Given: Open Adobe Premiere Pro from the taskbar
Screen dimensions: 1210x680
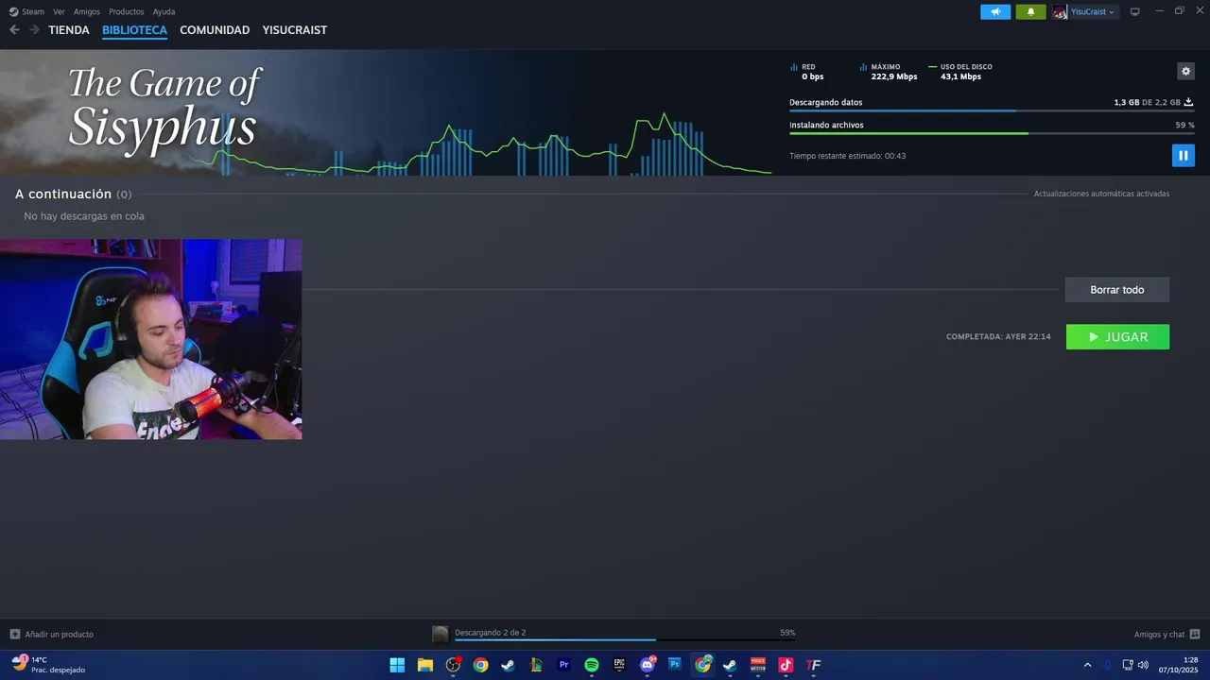Looking at the screenshot, I should point(563,665).
